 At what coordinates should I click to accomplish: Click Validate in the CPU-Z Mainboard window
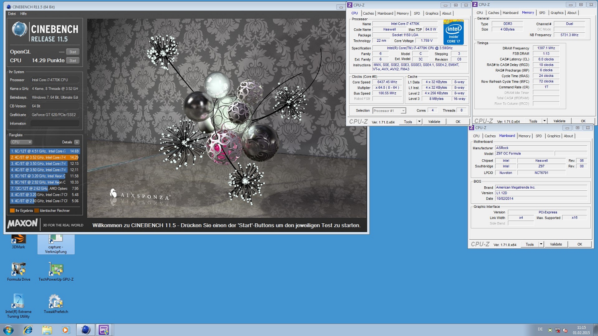coord(556,244)
